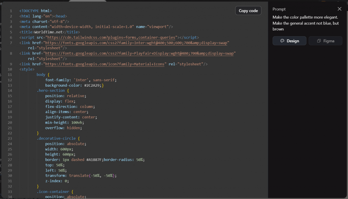Click the '.hero-section' selector
348x199 pixels.
51,90
